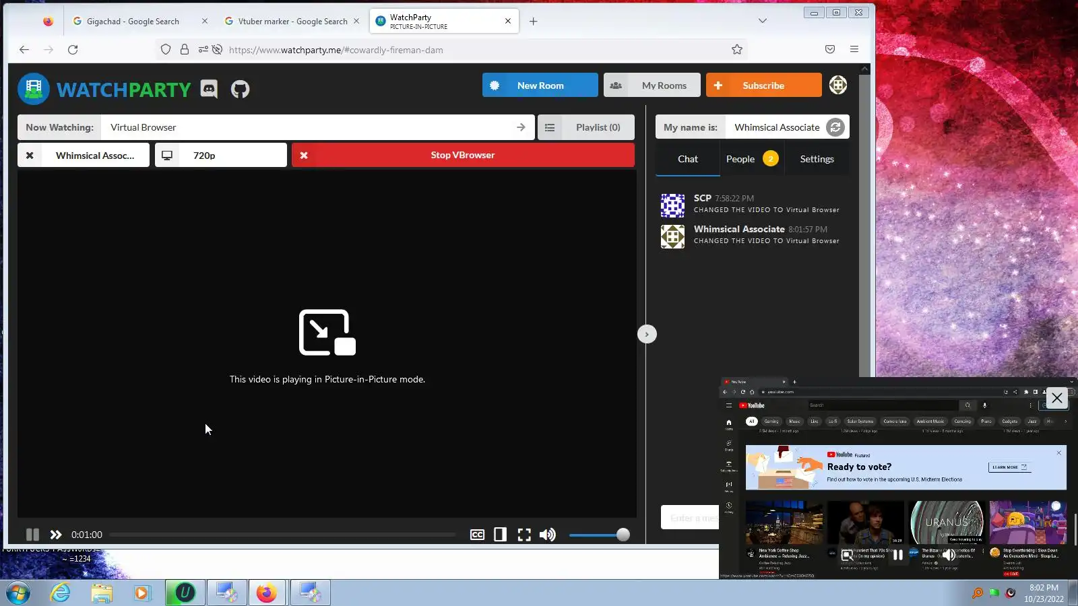This screenshot has width=1078, height=606.
Task: Open a new browser tab
Action: click(533, 22)
